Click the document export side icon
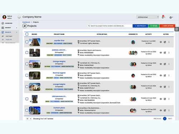 (176, 29)
